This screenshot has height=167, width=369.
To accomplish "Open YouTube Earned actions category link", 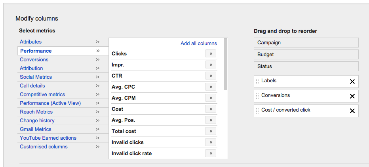I will [x=48, y=138].
